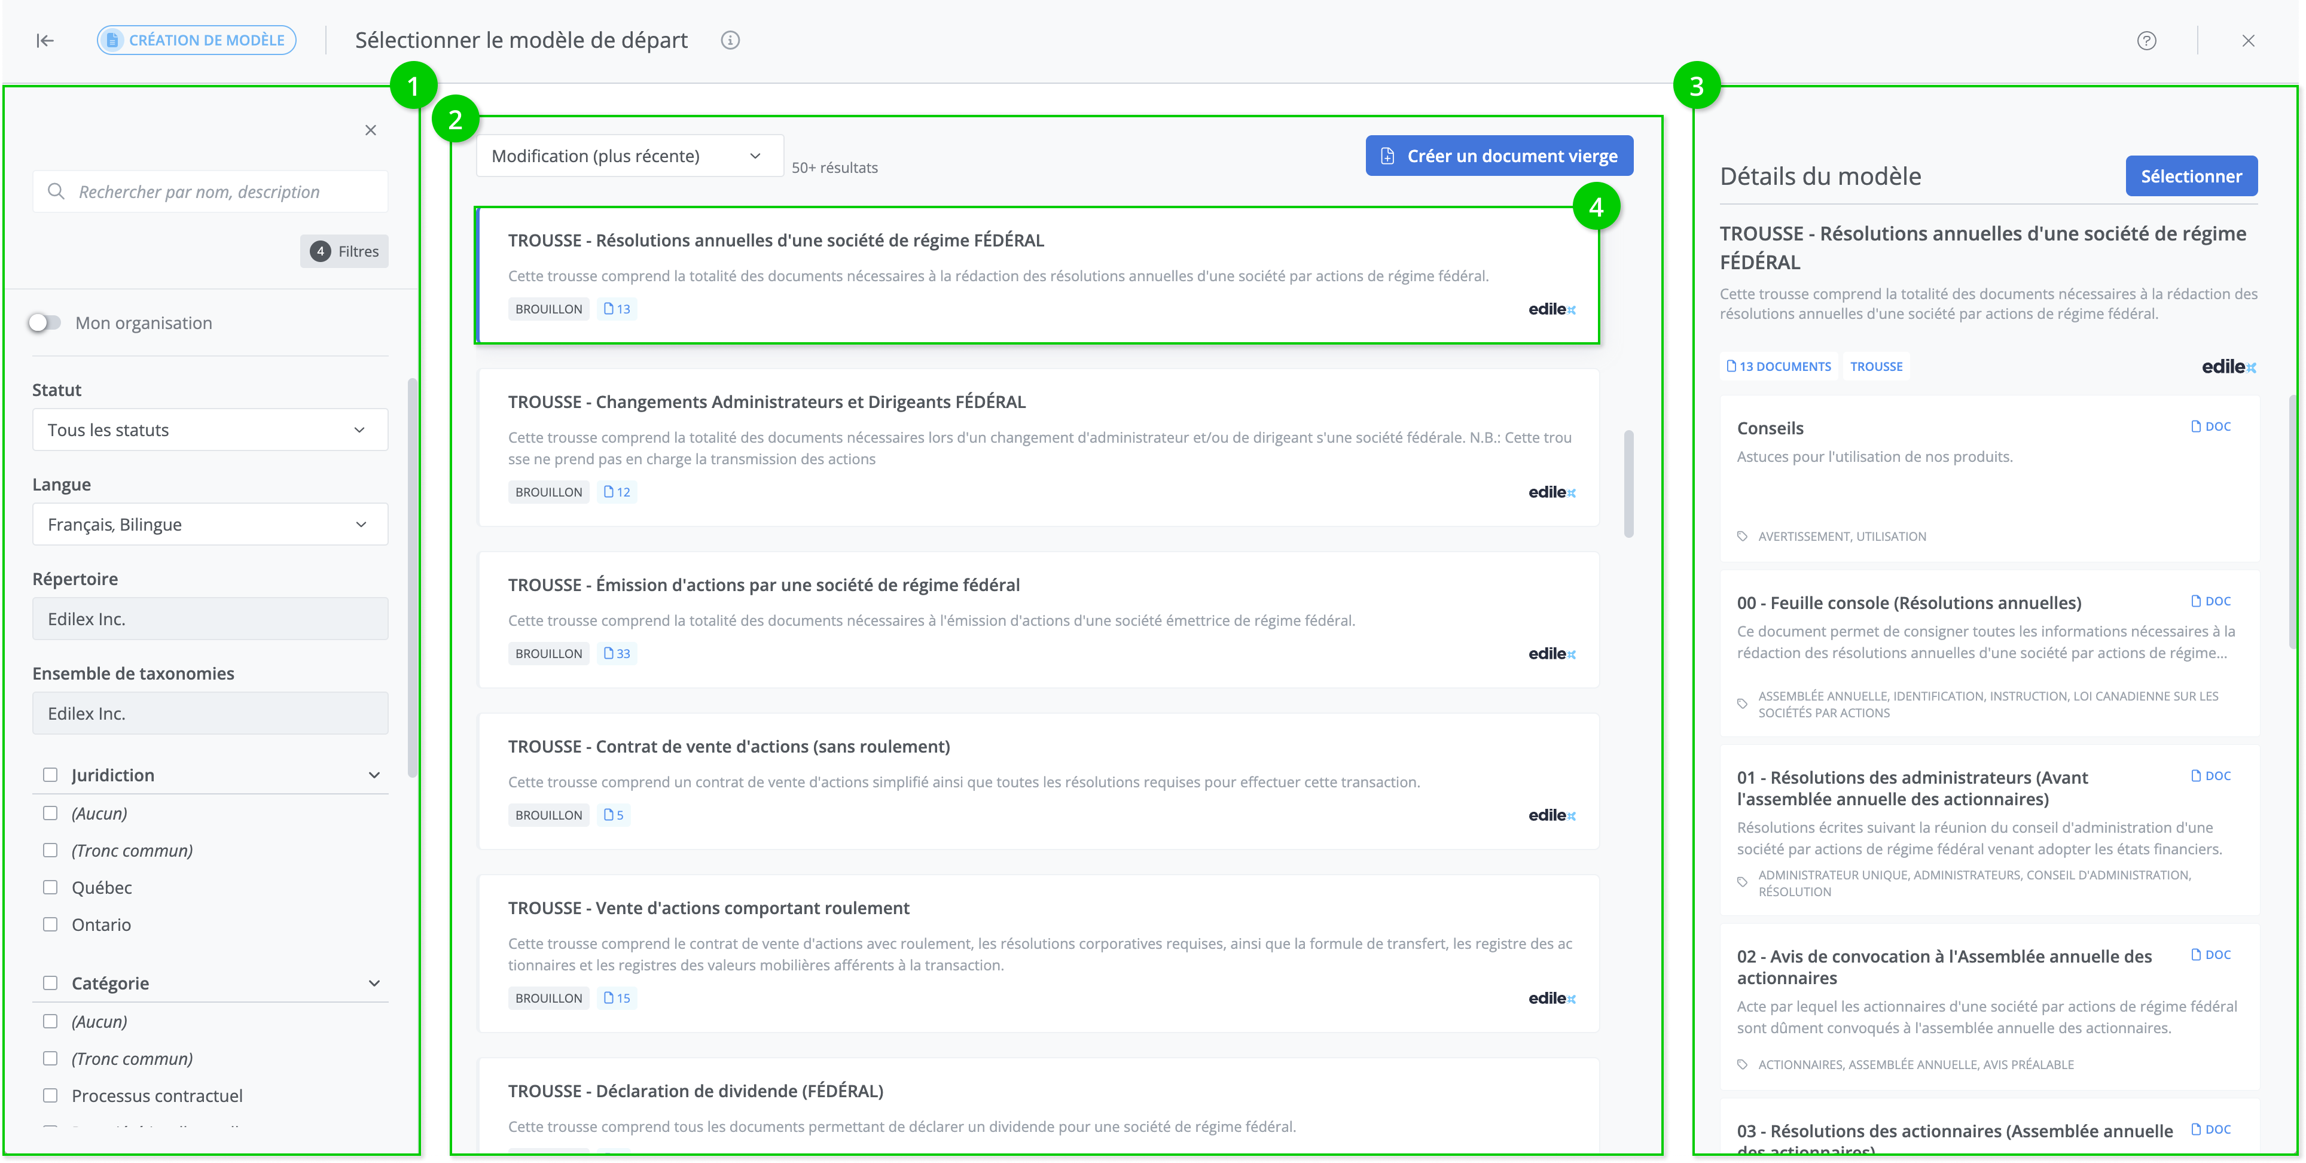
Task: Check the Processus contractuel category checkbox
Action: tap(51, 1095)
